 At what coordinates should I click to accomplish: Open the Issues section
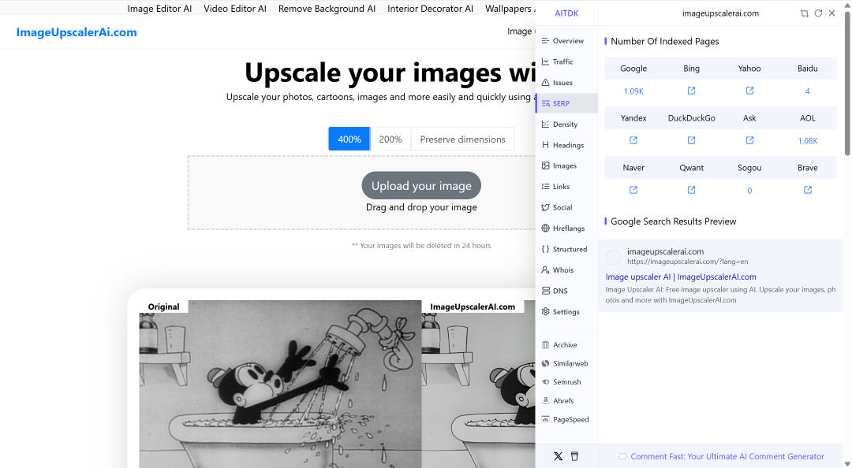click(x=566, y=83)
